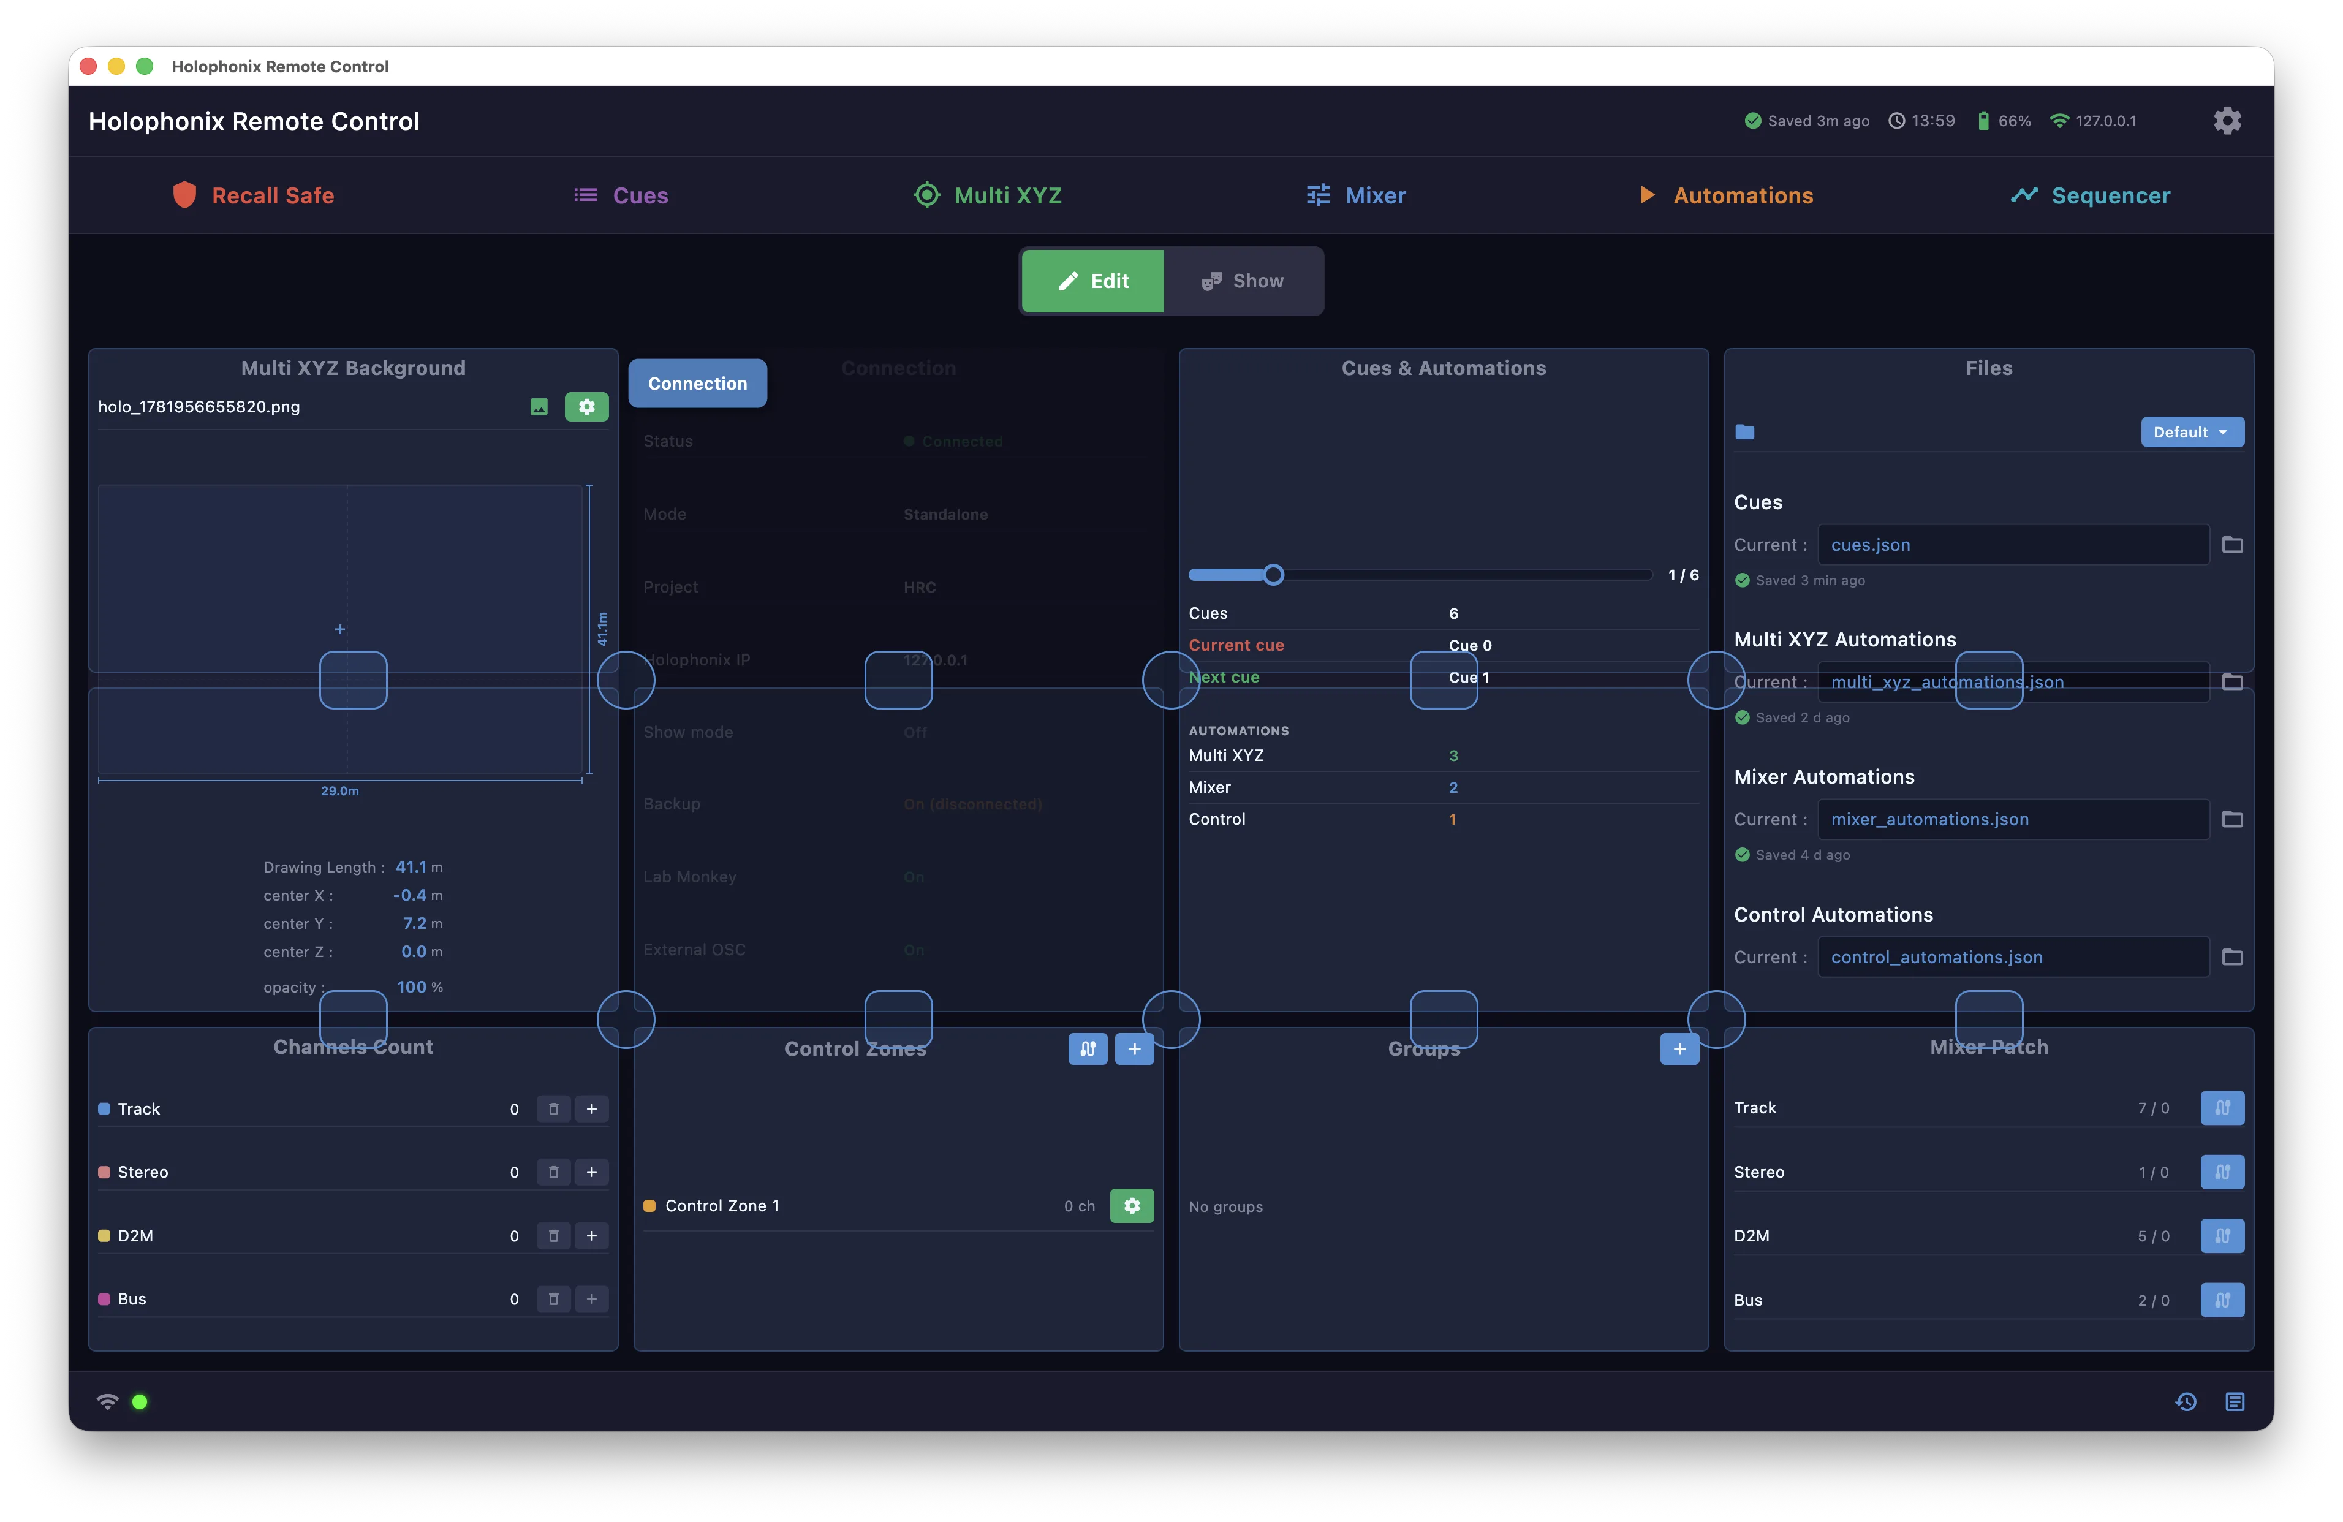Delete a Track channel with trash icon
2343x1522 pixels.
pos(553,1108)
